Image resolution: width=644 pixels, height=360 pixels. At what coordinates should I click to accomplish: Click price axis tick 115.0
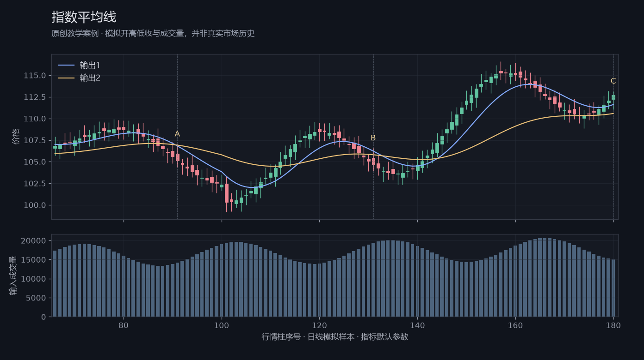pyautogui.click(x=35, y=75)
